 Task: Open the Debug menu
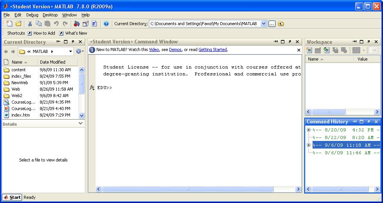coord(32,15)
